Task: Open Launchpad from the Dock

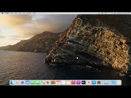Action: (x=17, y=82)
